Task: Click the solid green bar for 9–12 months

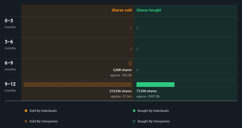Action: (x=155, y=85)
